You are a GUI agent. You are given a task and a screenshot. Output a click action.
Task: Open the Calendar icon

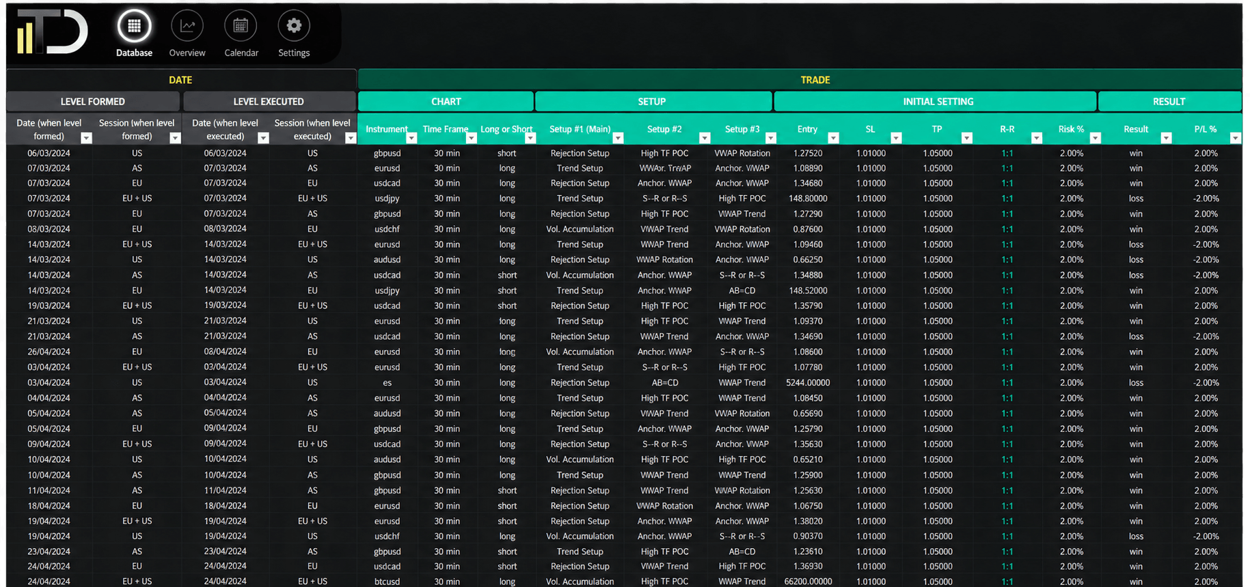tap(241, 27)
